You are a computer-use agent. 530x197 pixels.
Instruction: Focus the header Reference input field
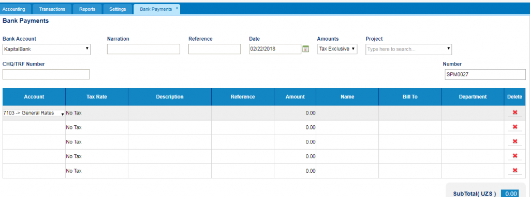tap(215, 49)
